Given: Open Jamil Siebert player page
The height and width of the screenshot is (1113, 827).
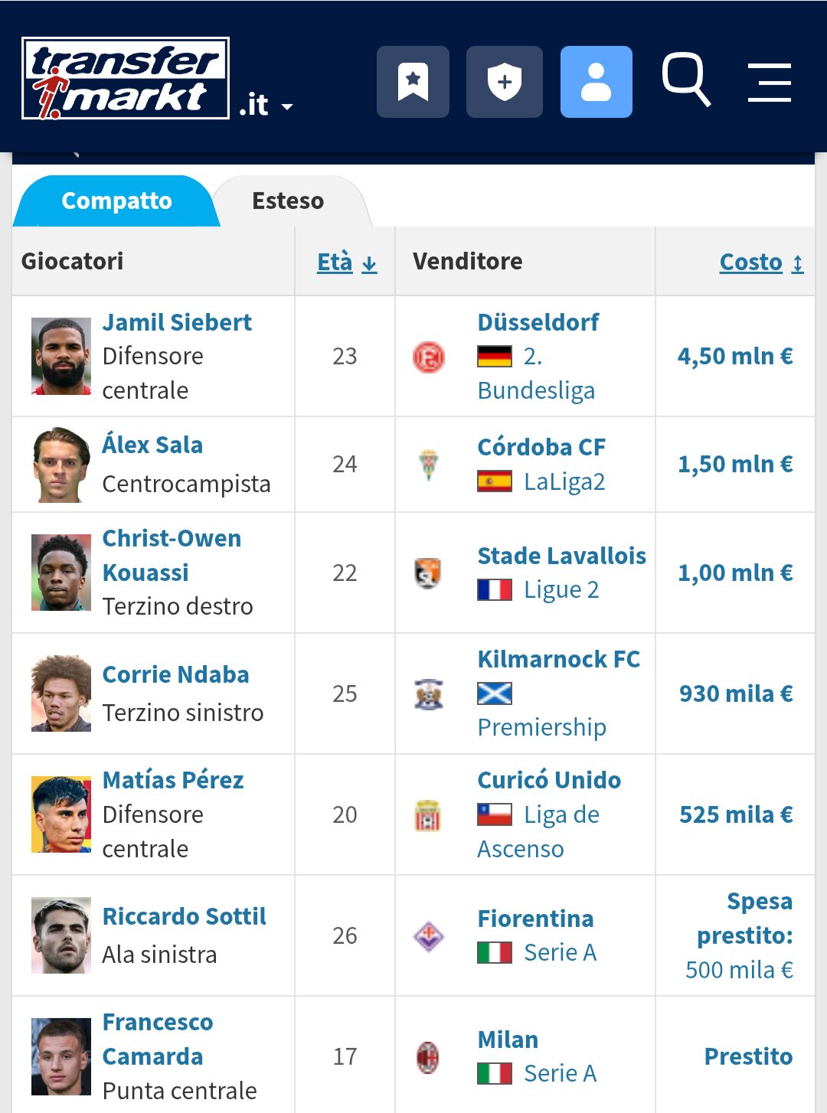Looking at the screenshot, I should tap(177, 322).
